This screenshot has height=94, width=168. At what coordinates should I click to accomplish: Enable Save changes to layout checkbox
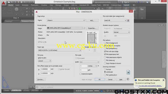pos(105,63)
